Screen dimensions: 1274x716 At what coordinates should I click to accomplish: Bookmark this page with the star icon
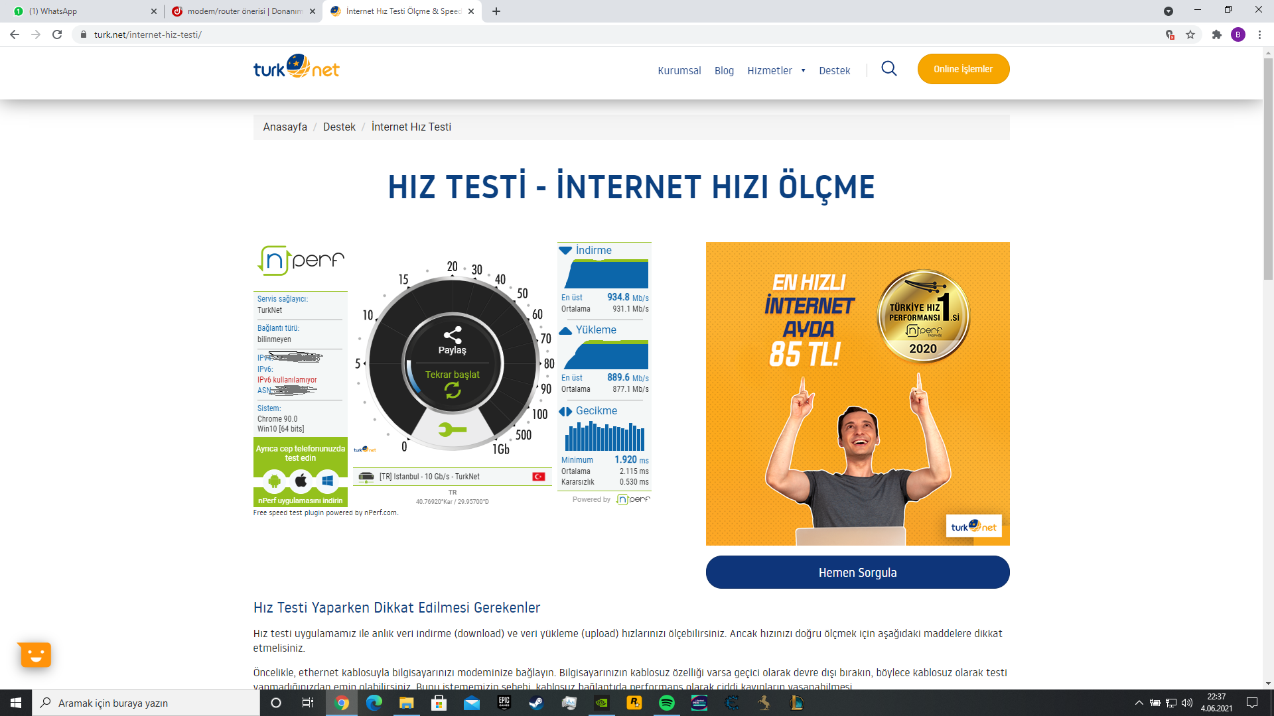1190,34
